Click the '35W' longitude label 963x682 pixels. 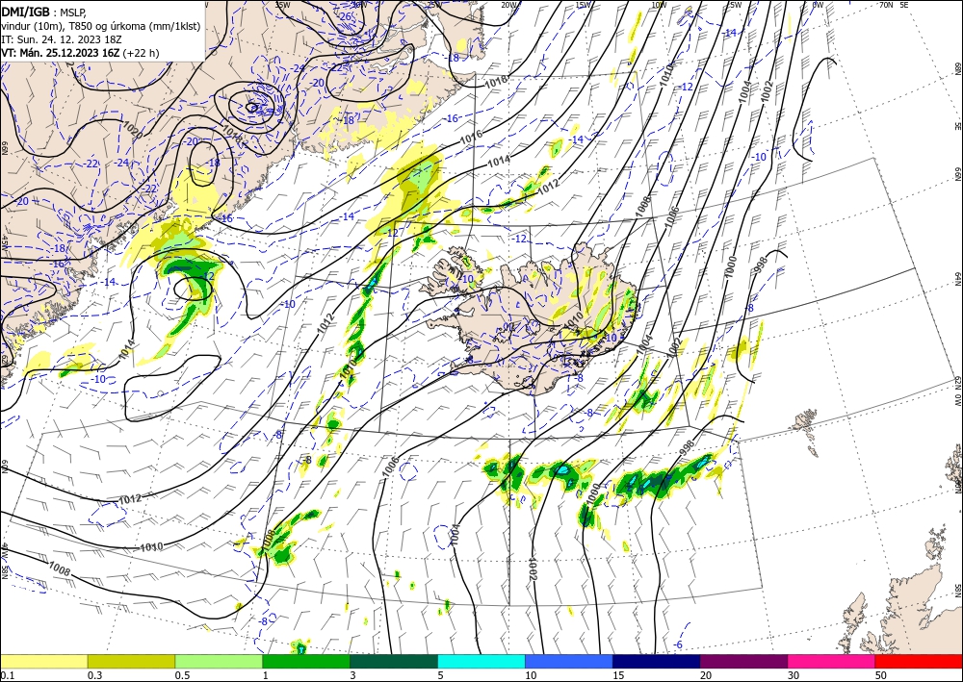[x=282, y=4]
